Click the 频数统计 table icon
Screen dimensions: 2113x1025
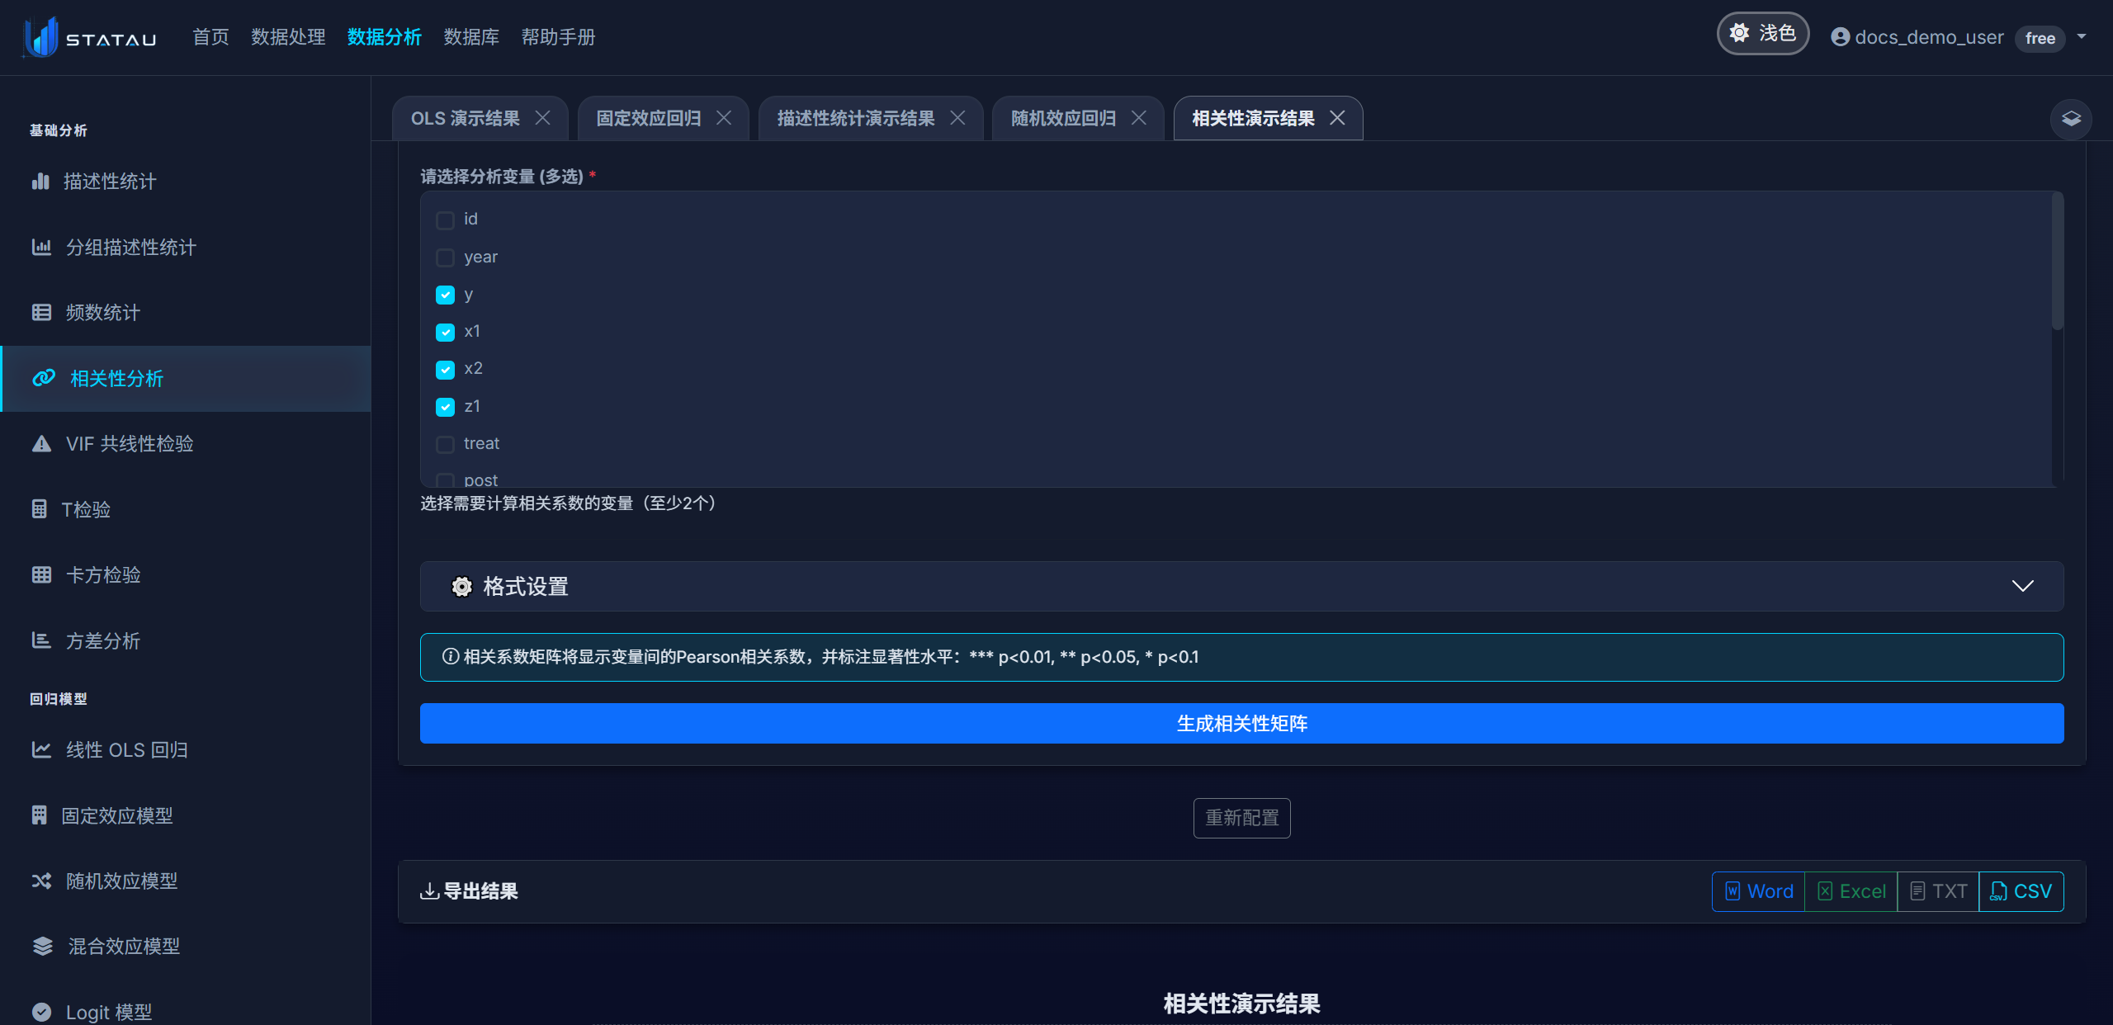41,312
